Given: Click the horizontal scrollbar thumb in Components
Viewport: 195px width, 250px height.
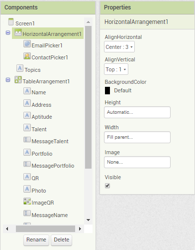Looking at the screenshot, I should pos(45,229).
